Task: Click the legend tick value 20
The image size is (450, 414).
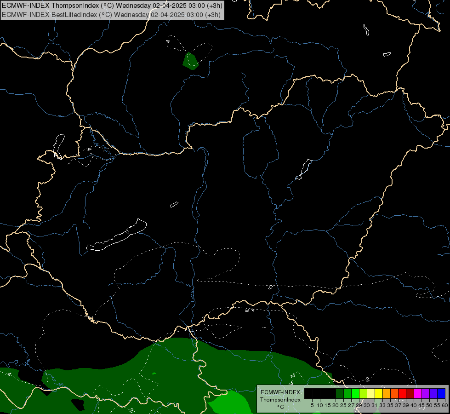Action: (x=336, y=405)
